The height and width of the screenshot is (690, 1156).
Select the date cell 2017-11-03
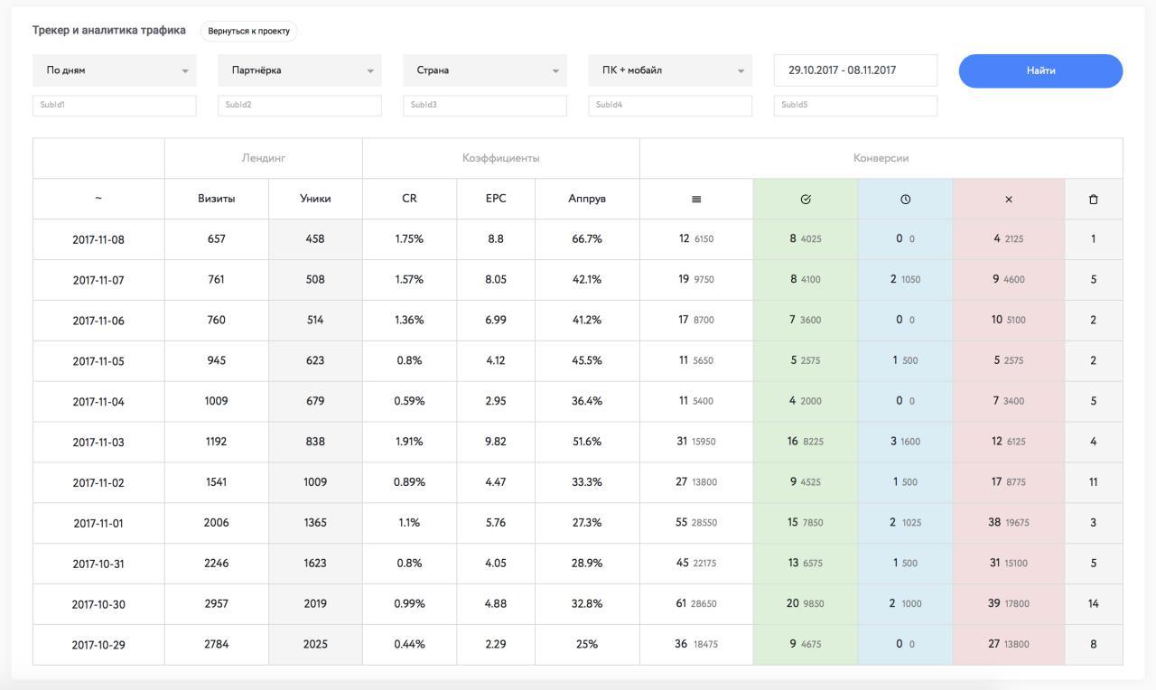pos(98,443)
